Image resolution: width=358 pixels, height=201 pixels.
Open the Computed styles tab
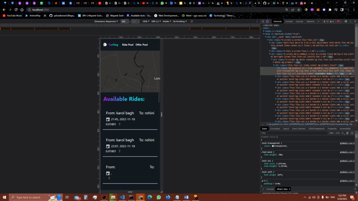click(275, 129)
